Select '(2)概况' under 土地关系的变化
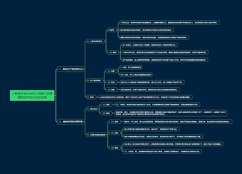Viewport: 242px width, 174px height. pos(113,52)
